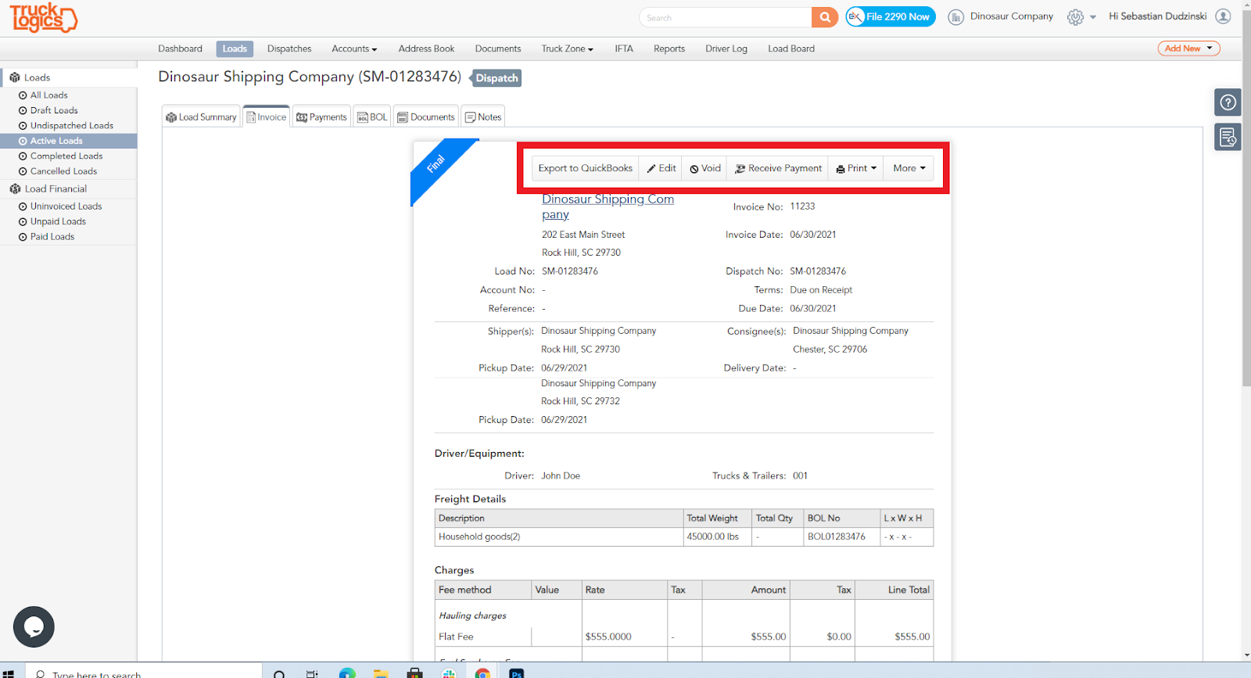Expand the Accounts menu
Screen dimensions: 1251x678
tap(354, 48)
